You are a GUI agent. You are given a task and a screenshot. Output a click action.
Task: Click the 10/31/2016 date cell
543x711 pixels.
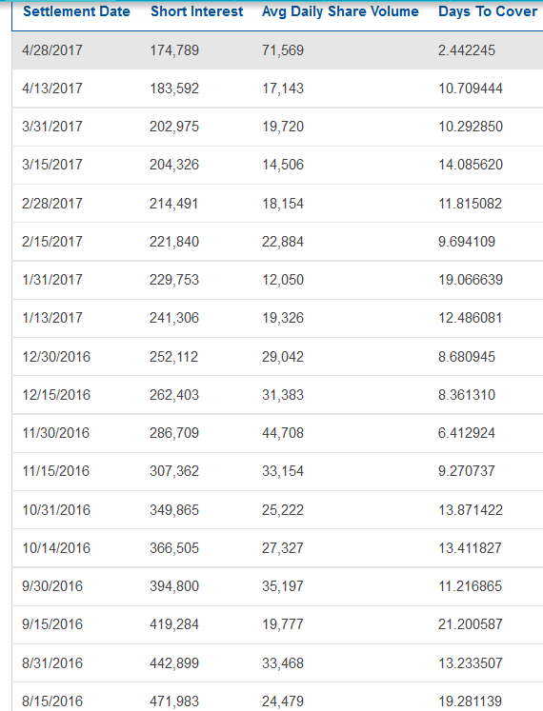(x=56, y=509)
